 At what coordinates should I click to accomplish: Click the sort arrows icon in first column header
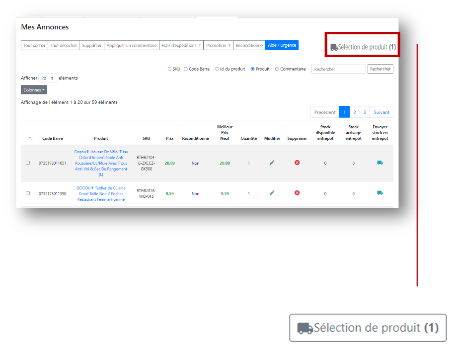(x=30, y=138)
